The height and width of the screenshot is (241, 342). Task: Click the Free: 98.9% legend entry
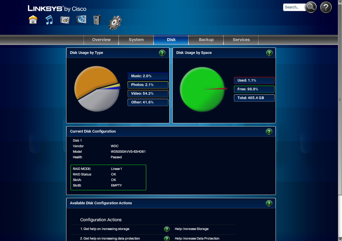[x=254, y=89]
